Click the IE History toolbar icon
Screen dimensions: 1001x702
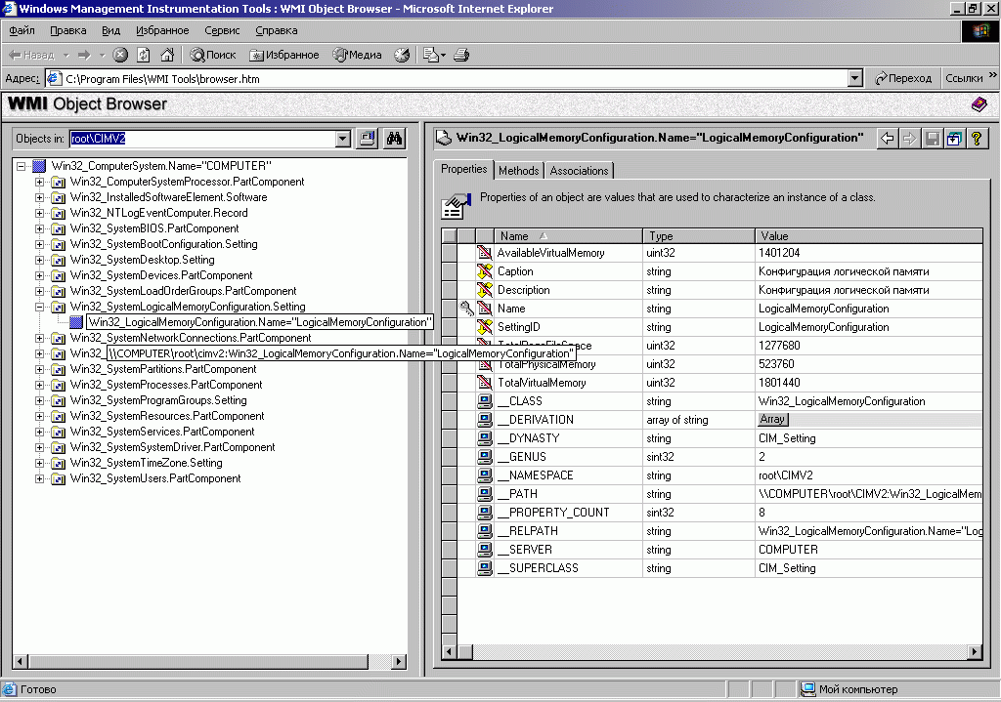pyautogui.click(x=402, y=55)
